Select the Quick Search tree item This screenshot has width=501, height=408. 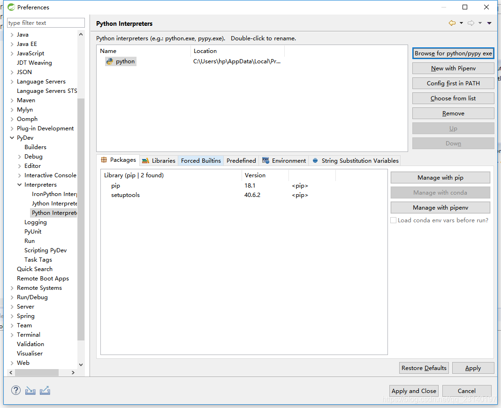pos(35,269)
